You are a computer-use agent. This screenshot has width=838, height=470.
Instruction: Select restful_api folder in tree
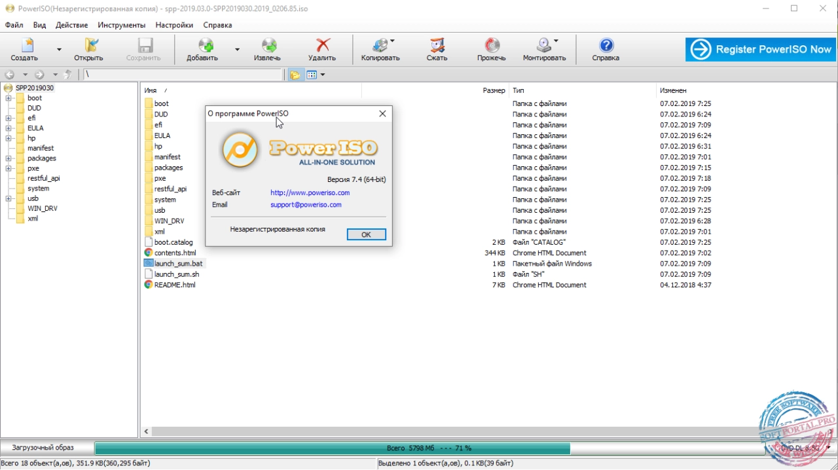point(43,178)
